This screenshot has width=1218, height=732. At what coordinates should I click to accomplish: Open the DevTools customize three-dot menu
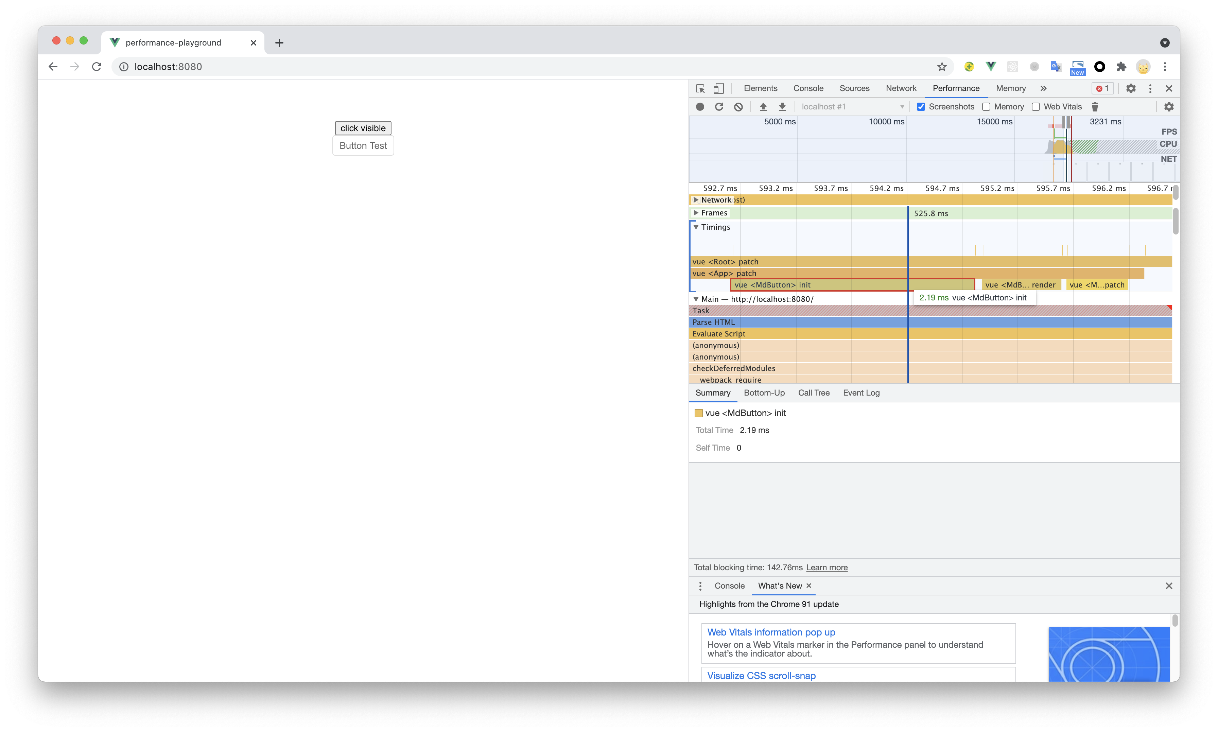click(1150, 88)
